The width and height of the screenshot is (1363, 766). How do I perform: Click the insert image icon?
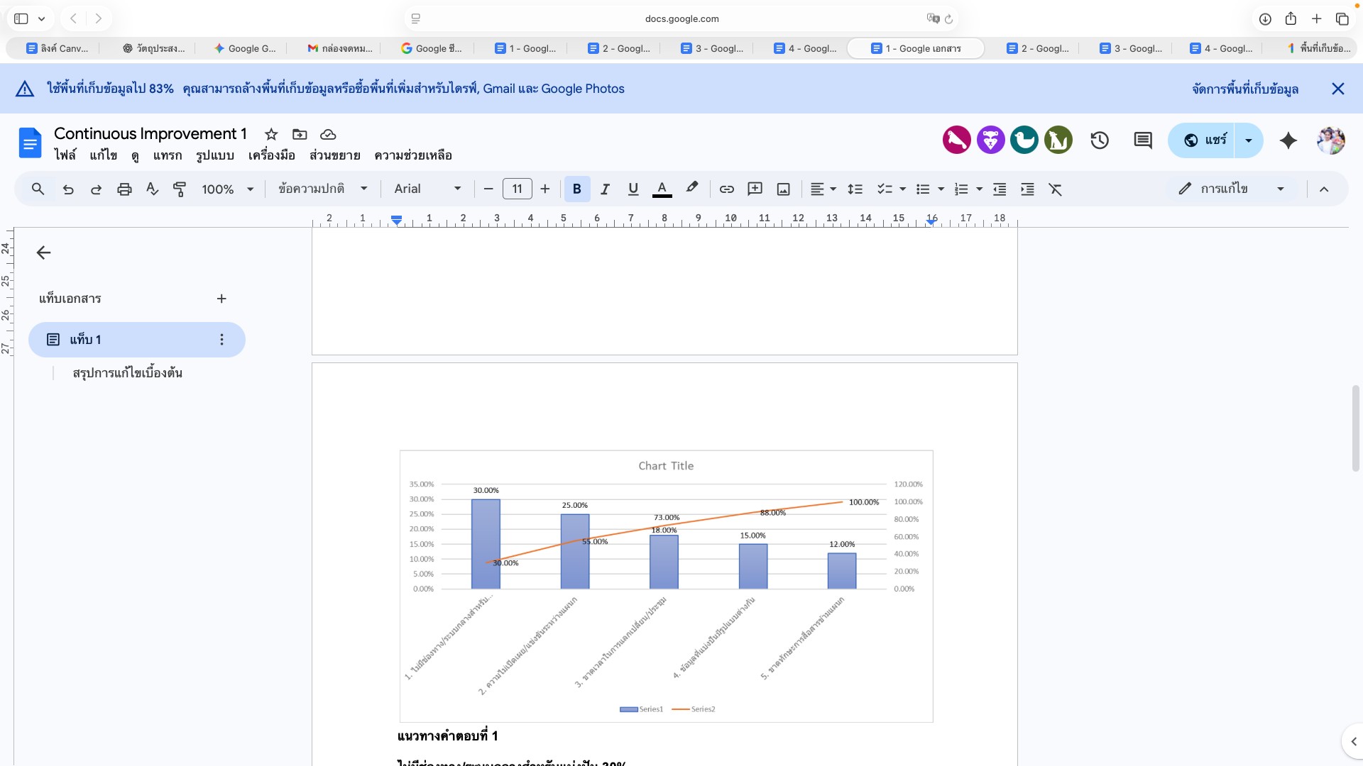click(783, 189)
